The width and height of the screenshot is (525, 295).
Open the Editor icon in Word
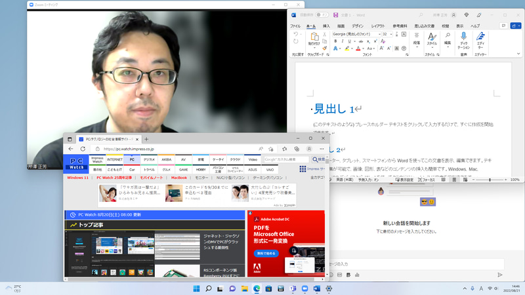[480, 36]
